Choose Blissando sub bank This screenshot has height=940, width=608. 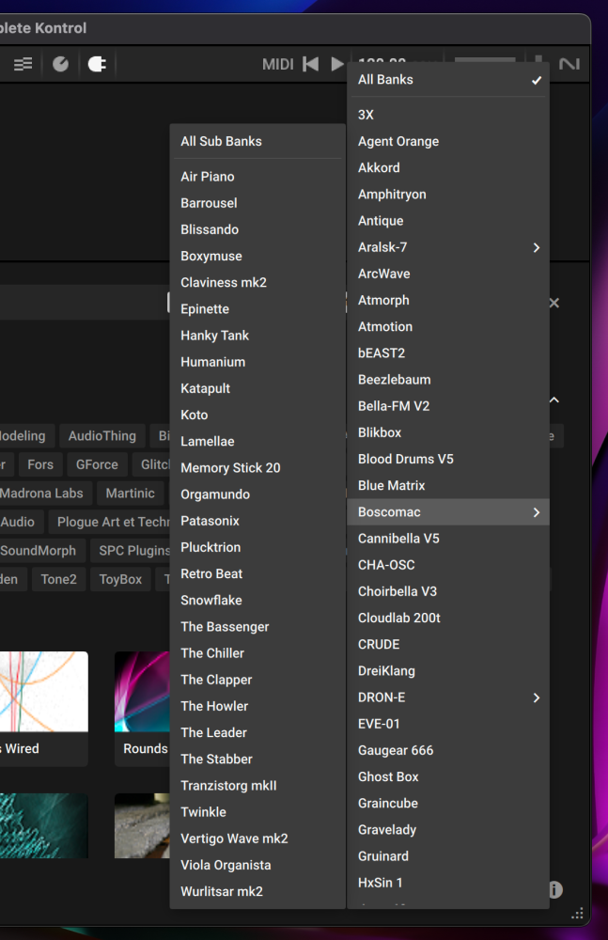pos(257,229)
